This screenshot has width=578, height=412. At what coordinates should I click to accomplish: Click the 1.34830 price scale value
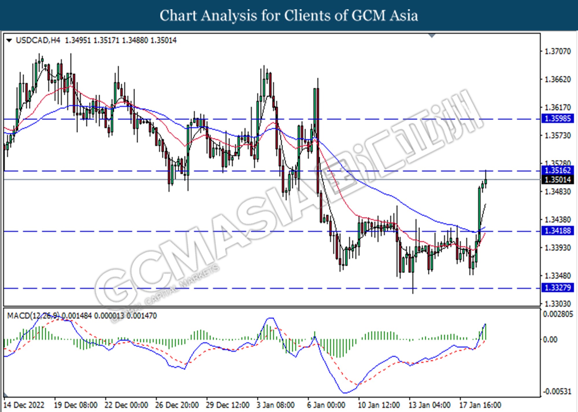558,192
